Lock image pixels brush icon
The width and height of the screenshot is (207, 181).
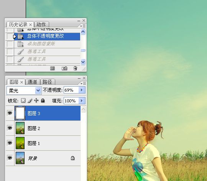30,100
